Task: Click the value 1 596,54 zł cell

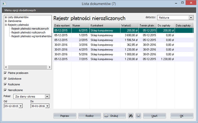Action: click(x=129, y=40)
